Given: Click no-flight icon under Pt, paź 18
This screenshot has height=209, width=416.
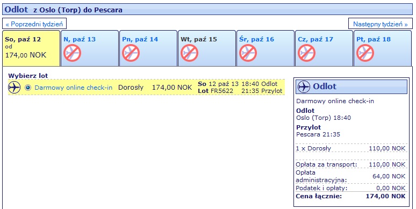Looking at the screenshot, I should [365, 53].
